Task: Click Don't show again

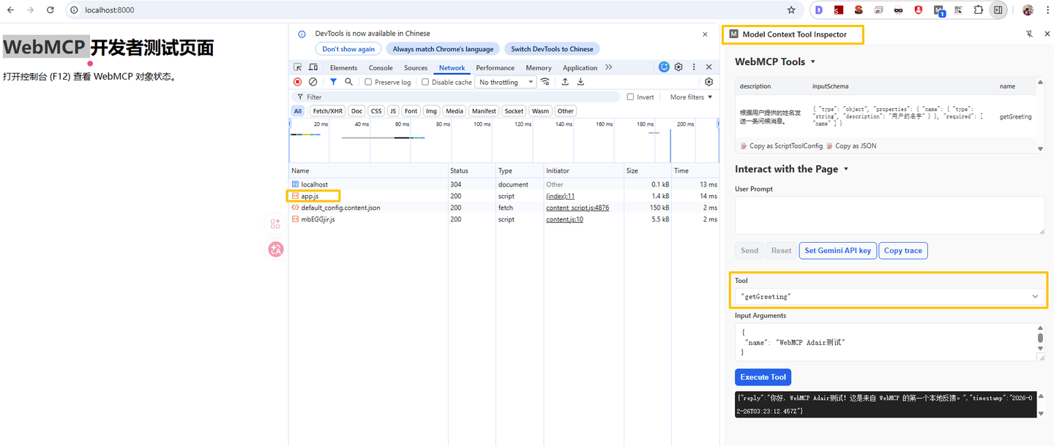Action: click(x=348, y=49)
